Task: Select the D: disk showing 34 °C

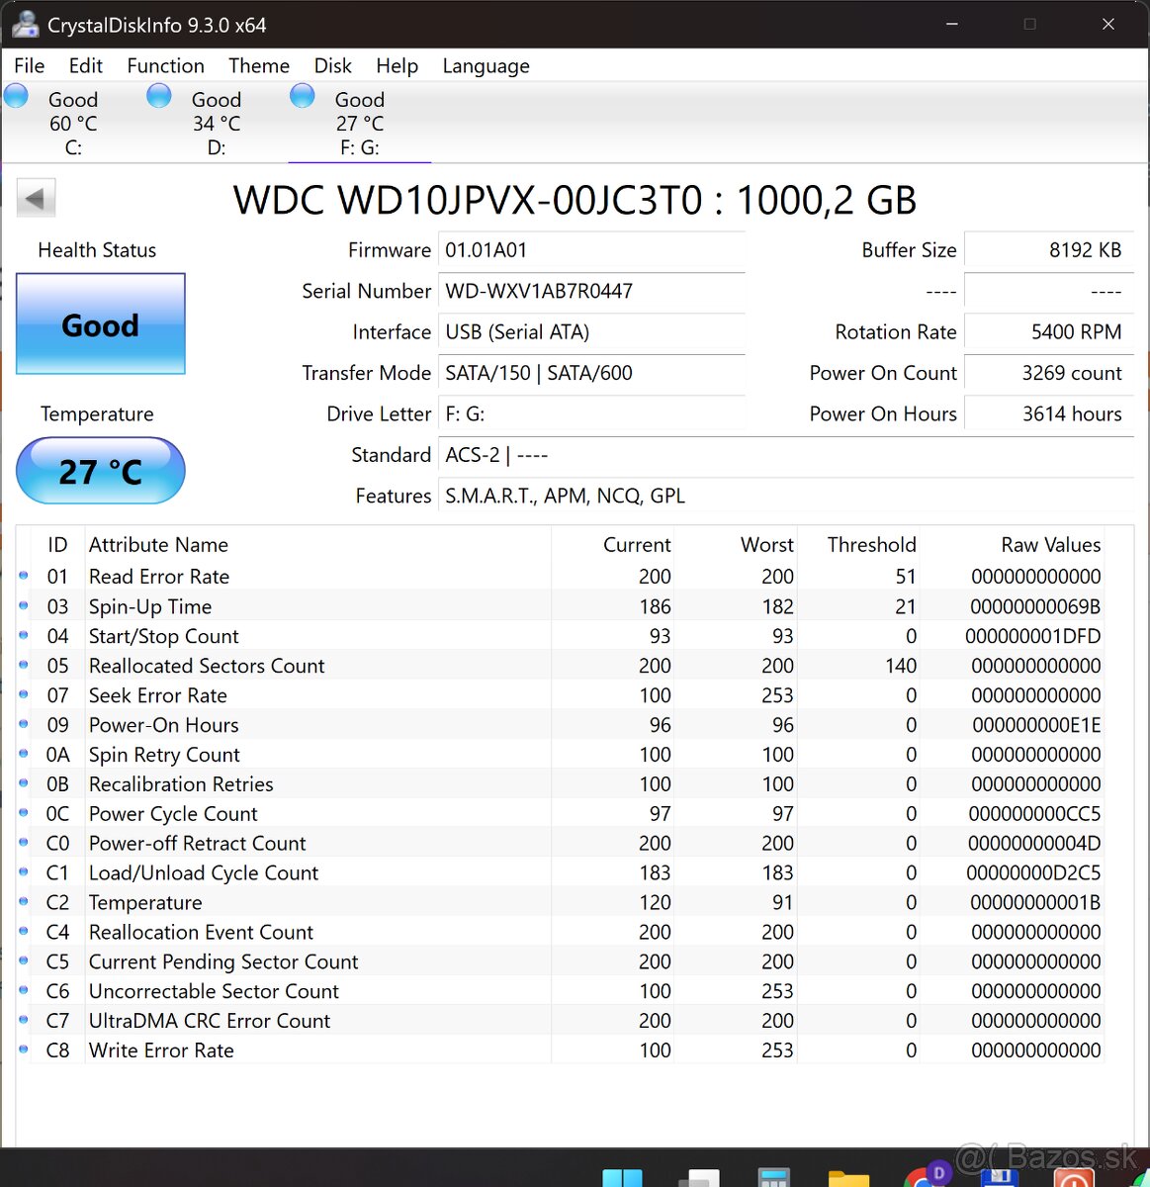Action: point(215,123)
